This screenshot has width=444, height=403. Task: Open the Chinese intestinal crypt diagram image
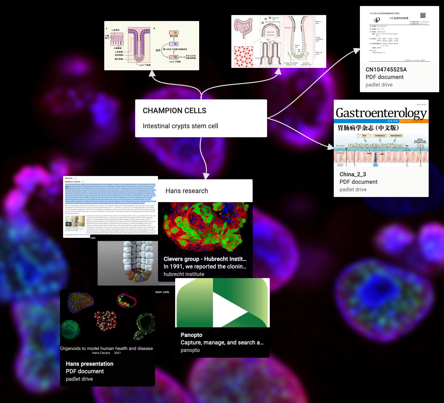pos(152,46)
